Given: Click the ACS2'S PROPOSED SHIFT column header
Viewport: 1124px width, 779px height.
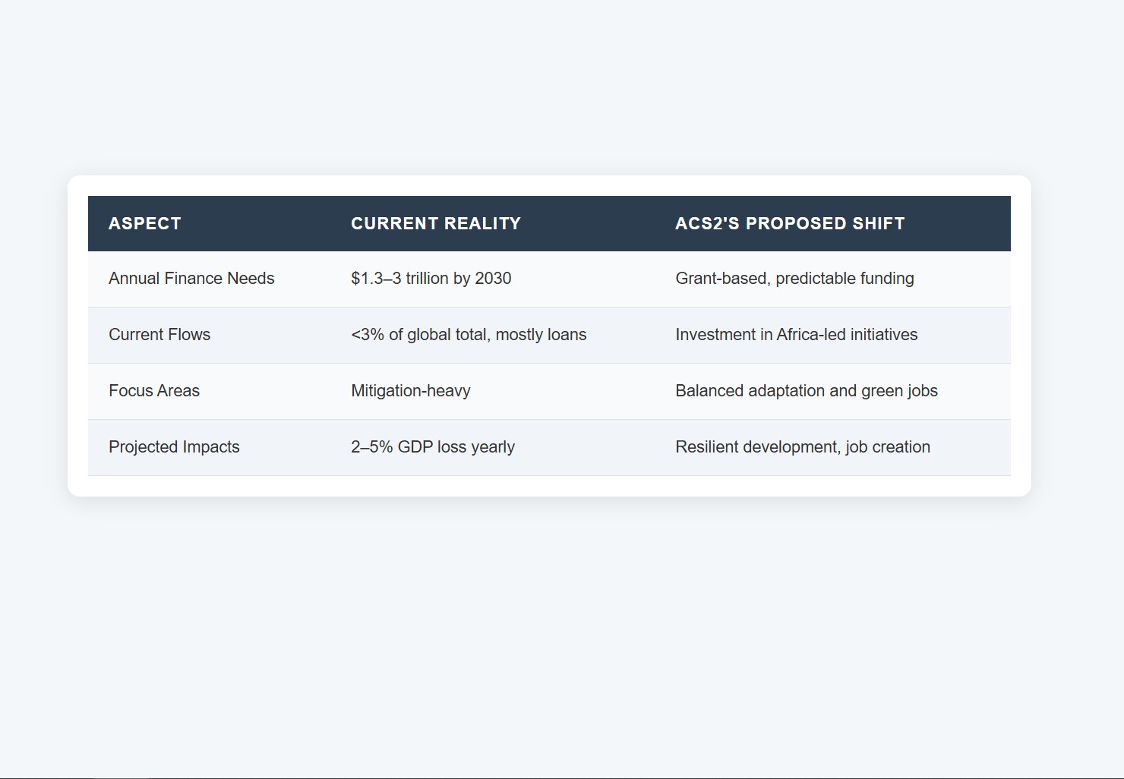Looking at the screenshot, I should (790, 223).
